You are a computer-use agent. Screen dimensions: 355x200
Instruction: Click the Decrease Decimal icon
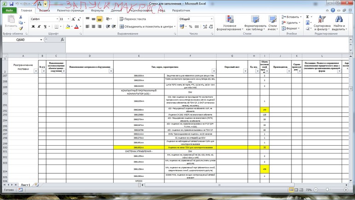[x=211, y=27]
